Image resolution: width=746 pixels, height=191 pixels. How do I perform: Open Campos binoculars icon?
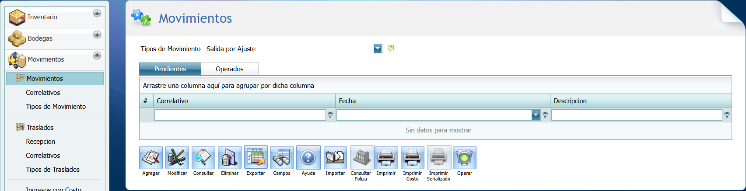(x=282, y=158)
